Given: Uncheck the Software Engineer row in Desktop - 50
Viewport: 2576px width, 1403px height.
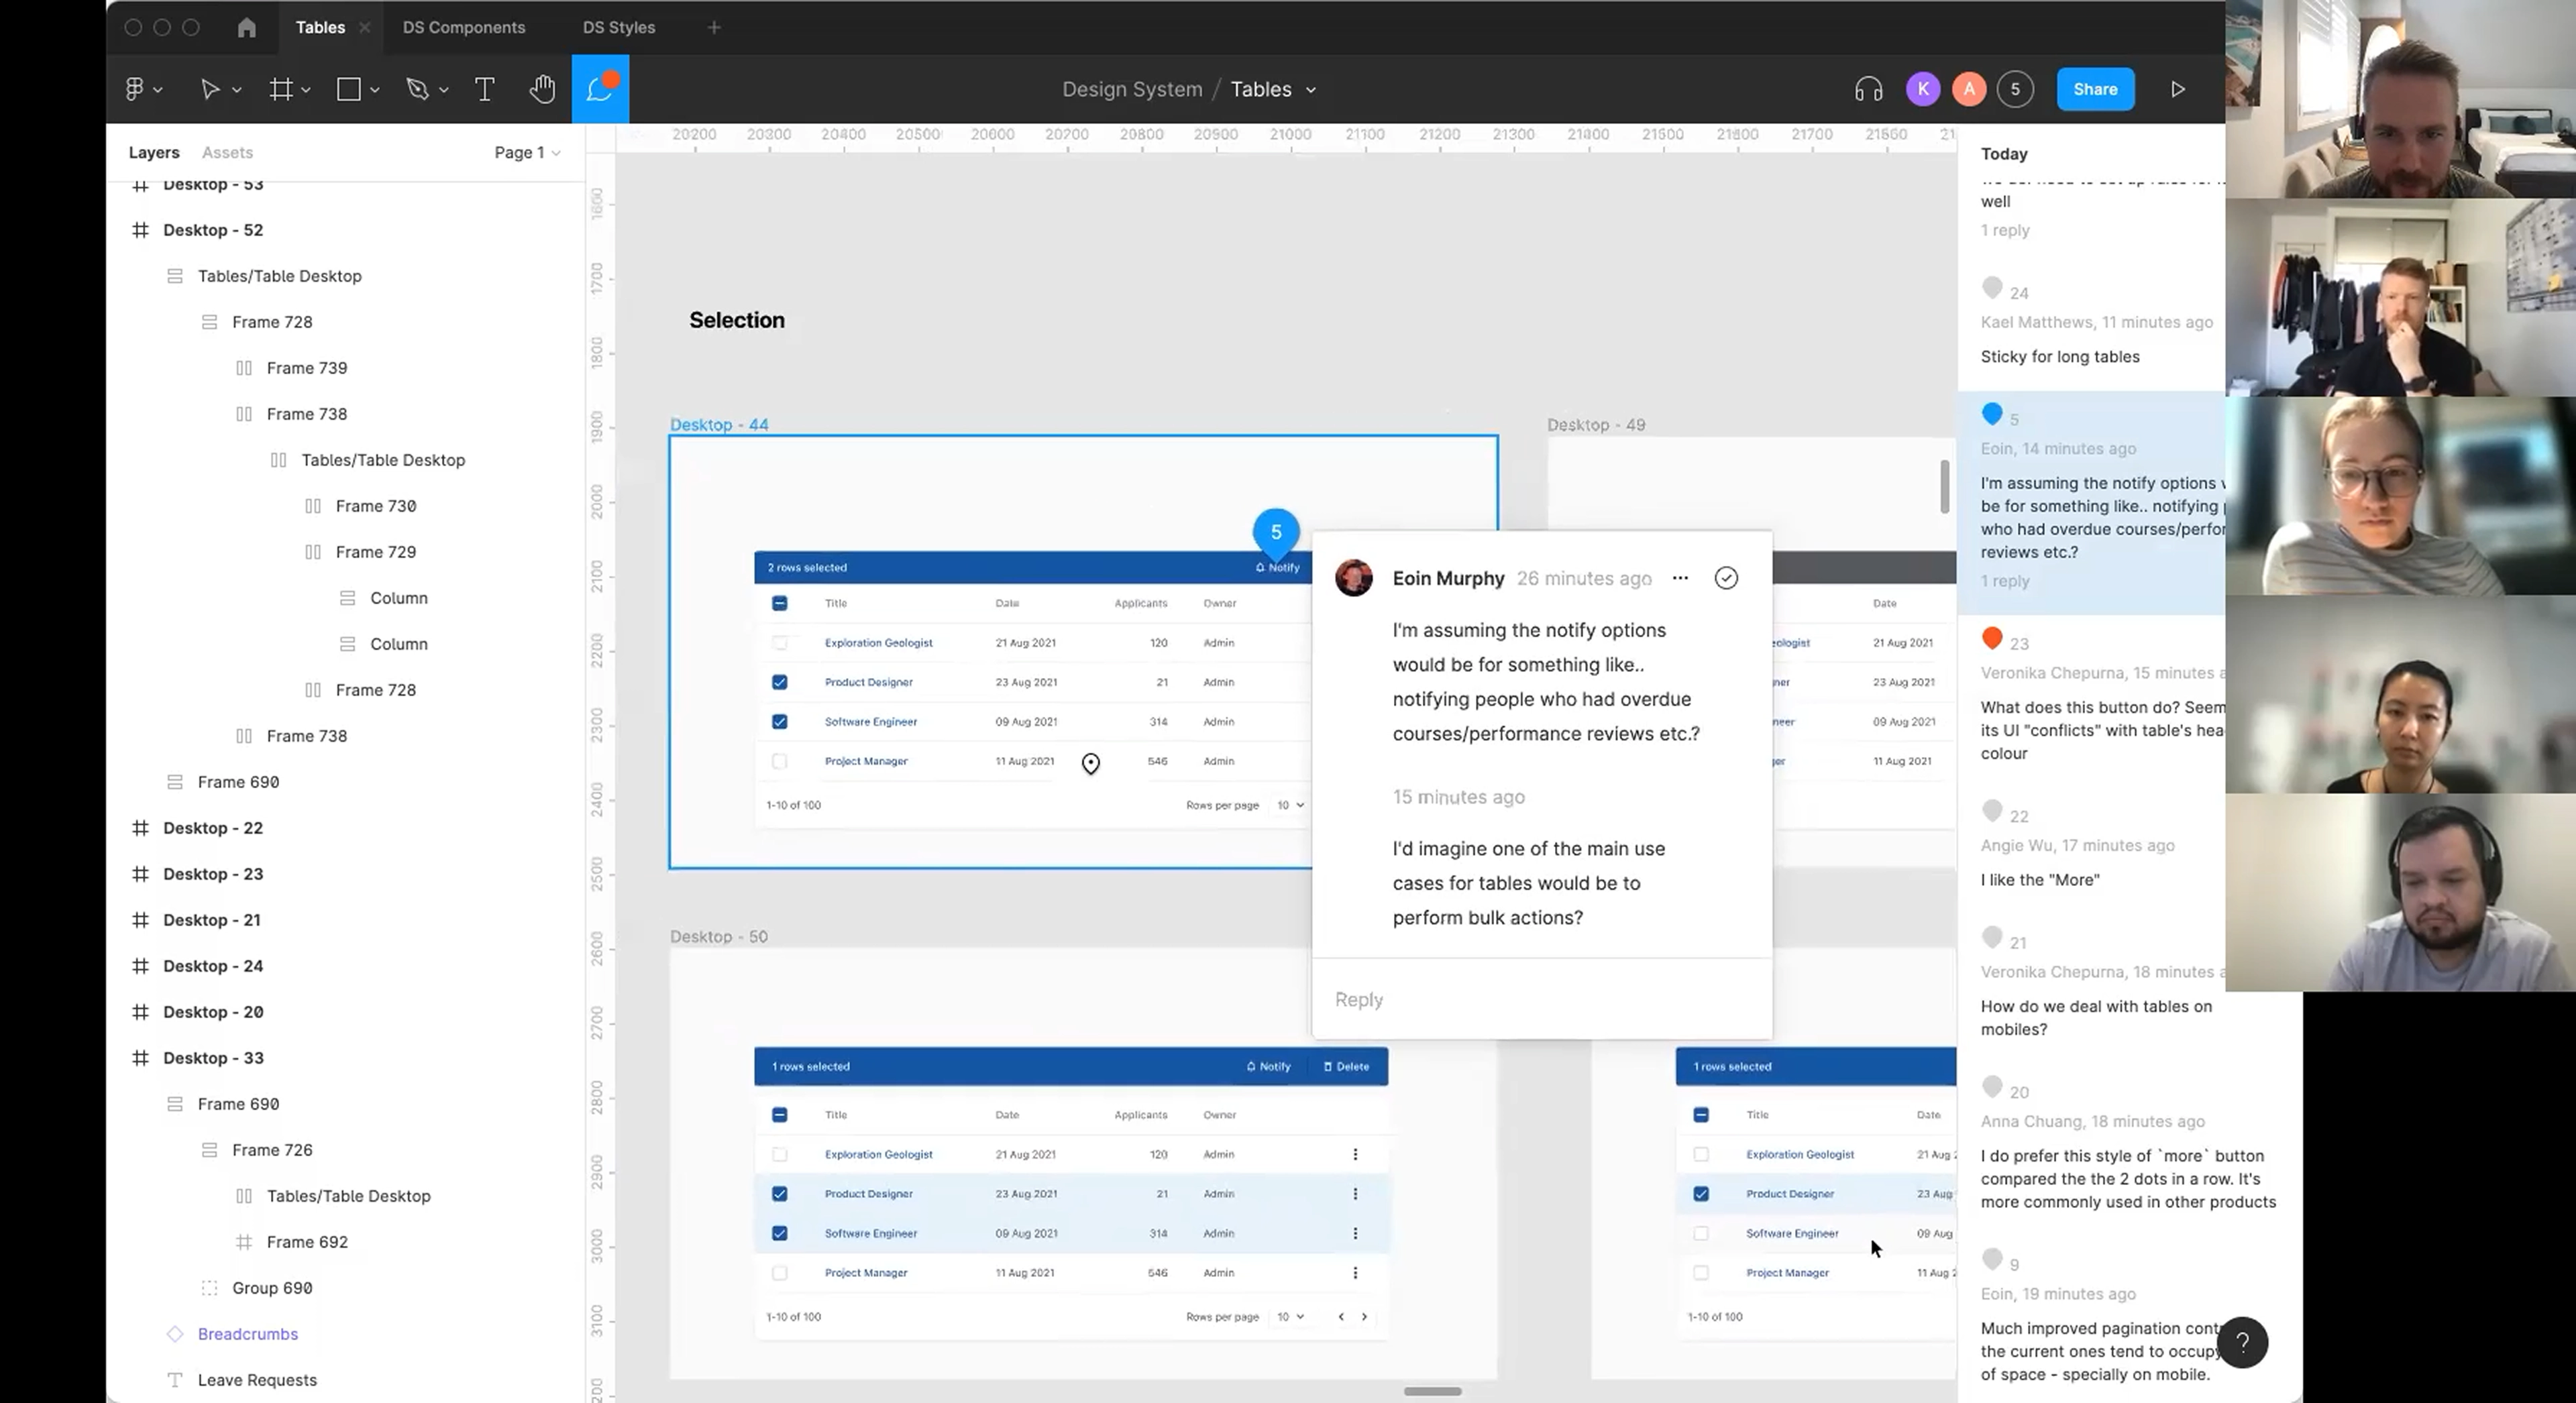Looking at the screenshot, I should click(x=780, y=1233).
